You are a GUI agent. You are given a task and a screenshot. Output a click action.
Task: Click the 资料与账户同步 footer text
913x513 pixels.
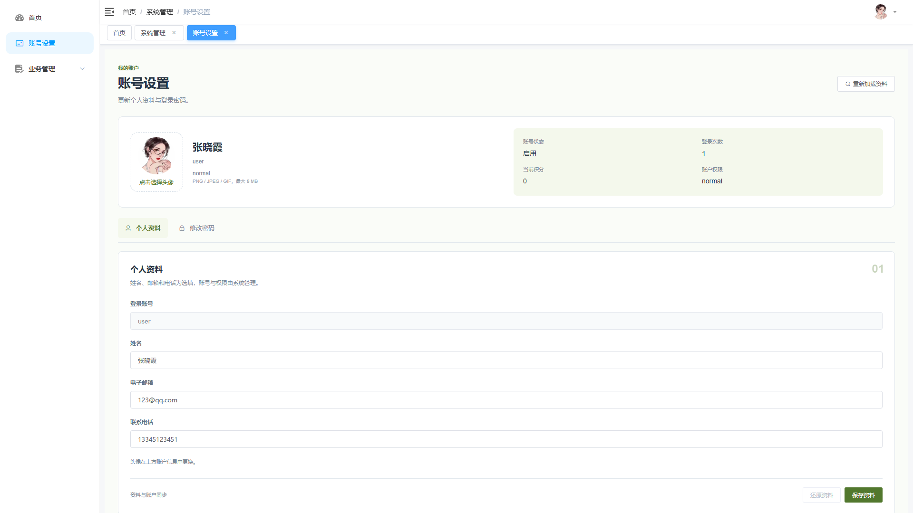pyautogui.click(x=148, y=495)
